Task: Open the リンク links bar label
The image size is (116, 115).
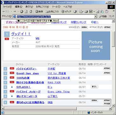Action: (x=112, y=17)
